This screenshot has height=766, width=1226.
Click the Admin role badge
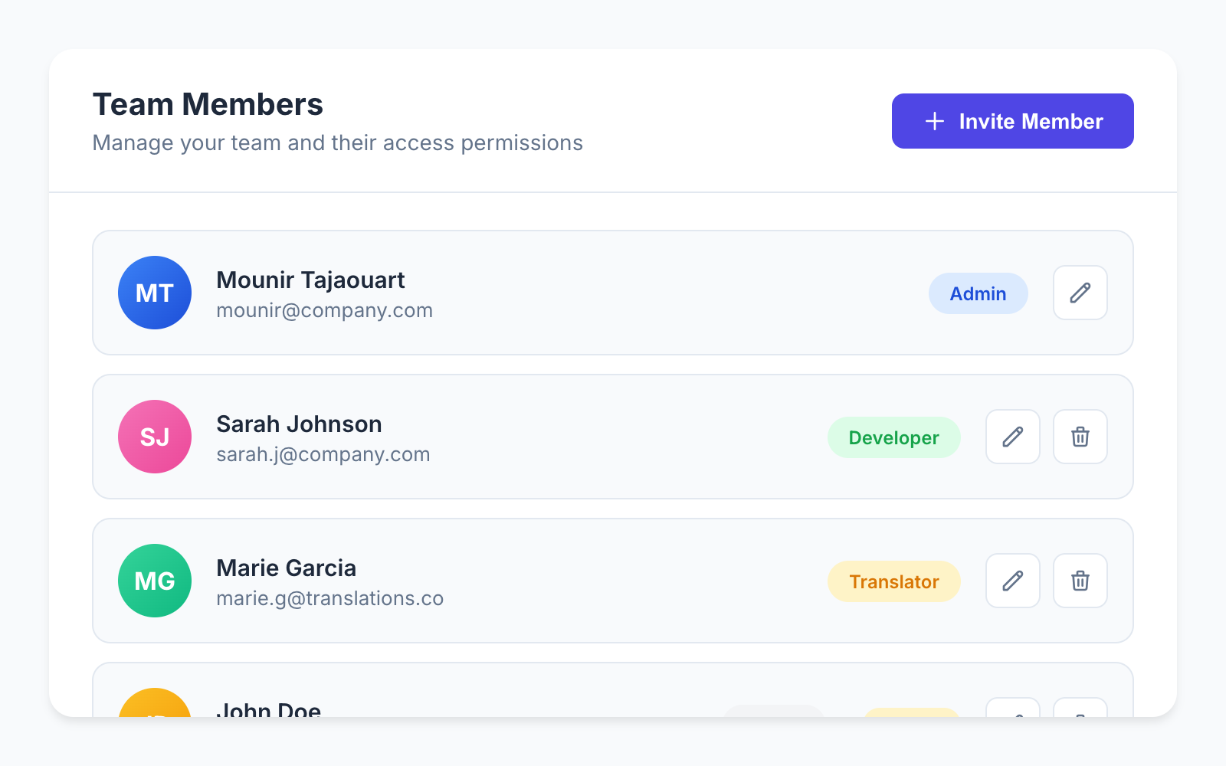tap(978, 293)
